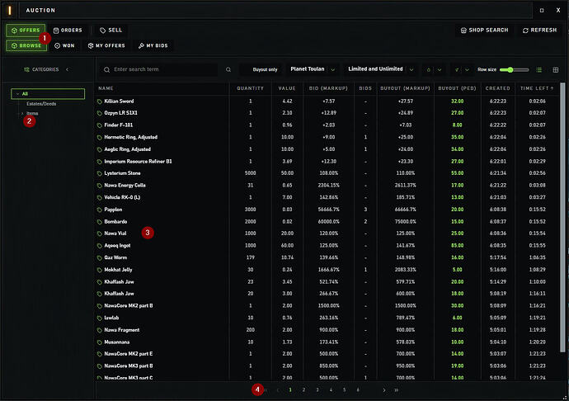
Task: Sort by the Bid (Markup) column header
Action: pos(328,88)
